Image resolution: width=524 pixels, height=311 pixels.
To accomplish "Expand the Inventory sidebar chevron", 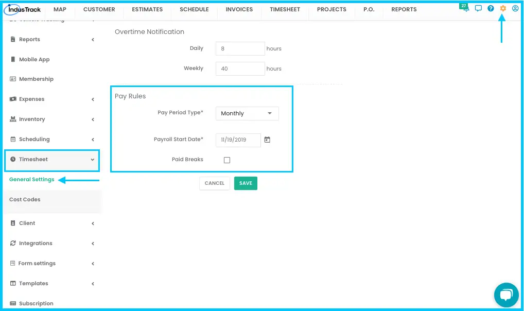I will pos(93,119).
